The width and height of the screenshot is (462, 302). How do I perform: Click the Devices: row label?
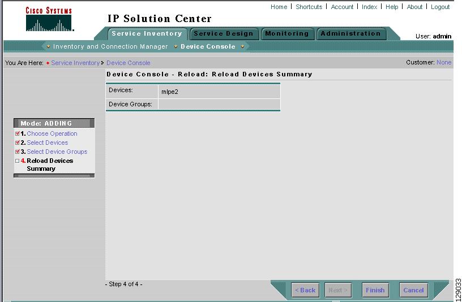tap(121, 90)
